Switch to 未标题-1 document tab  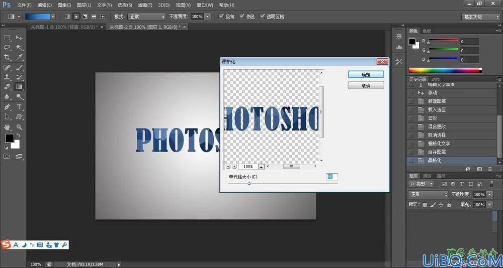(x=64, y=27)
